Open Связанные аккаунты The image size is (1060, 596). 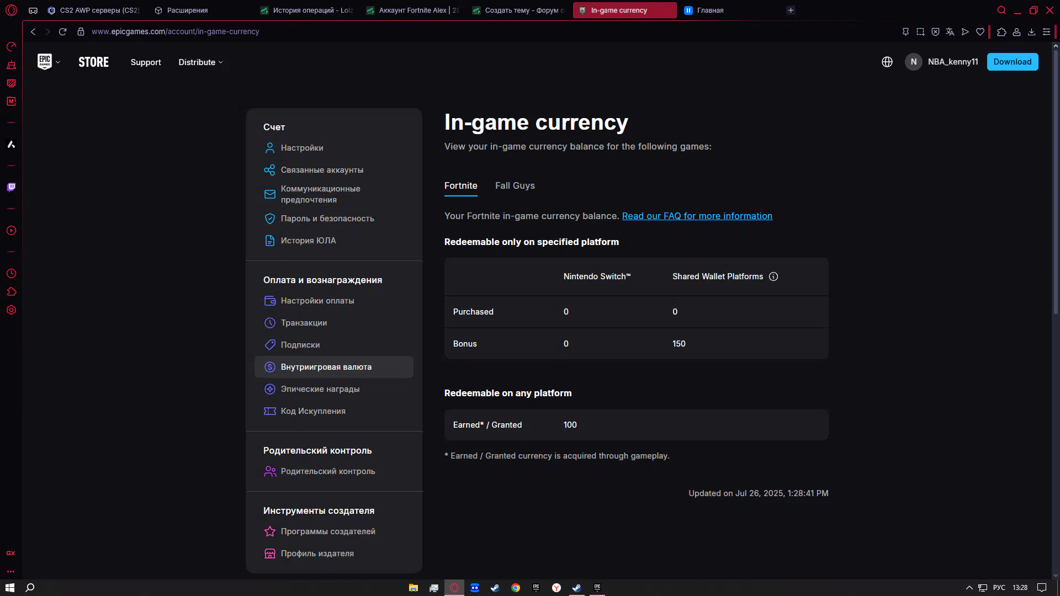tap(333, 170)
